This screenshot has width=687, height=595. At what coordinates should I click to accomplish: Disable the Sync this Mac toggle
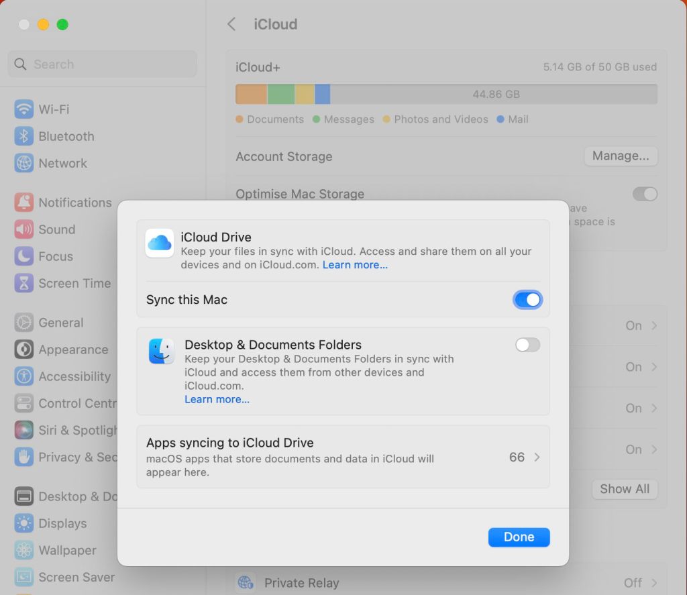tap(527, 300)
